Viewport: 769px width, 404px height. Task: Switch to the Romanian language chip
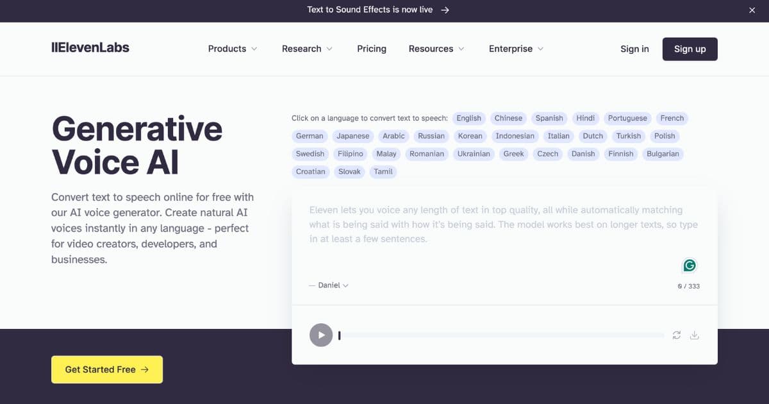tap(427, 154)
